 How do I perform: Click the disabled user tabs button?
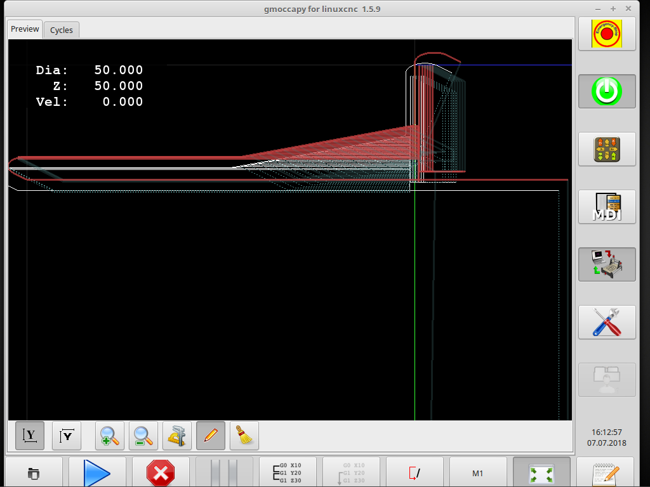607,380
